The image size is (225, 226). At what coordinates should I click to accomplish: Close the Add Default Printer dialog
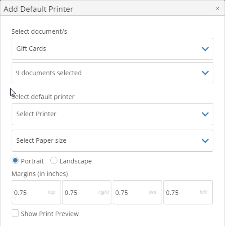point(217,9)
